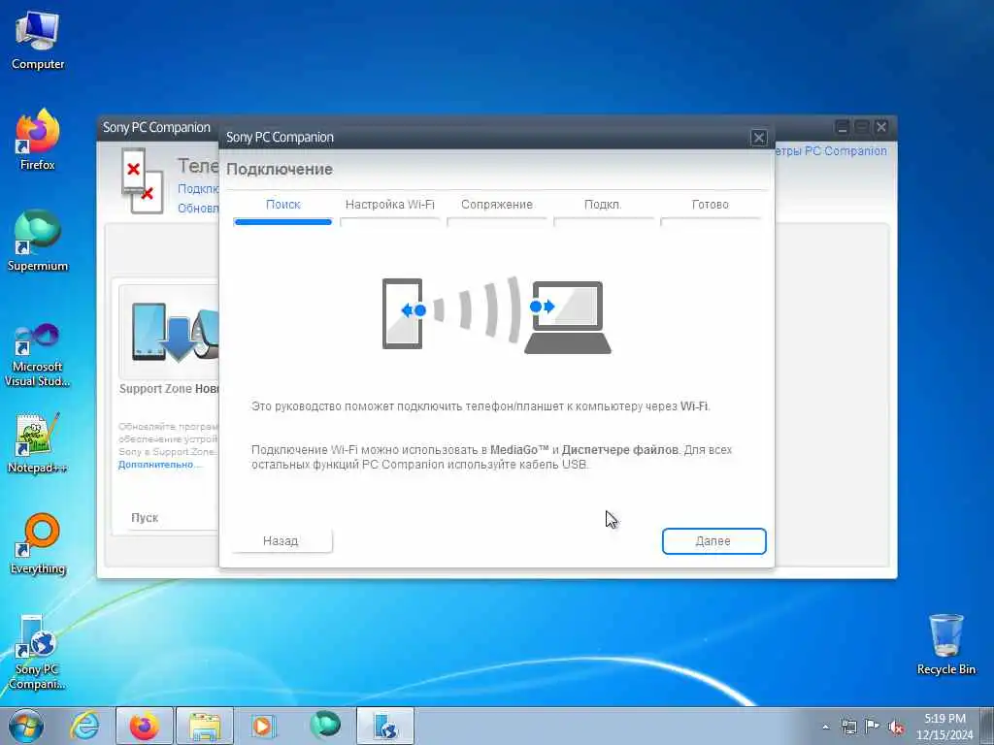Click the Обновл... link under the phone heading
Image resolution: width=994 pixels, height=745 pixels.
pyautogui.click(x=198, y=209)
